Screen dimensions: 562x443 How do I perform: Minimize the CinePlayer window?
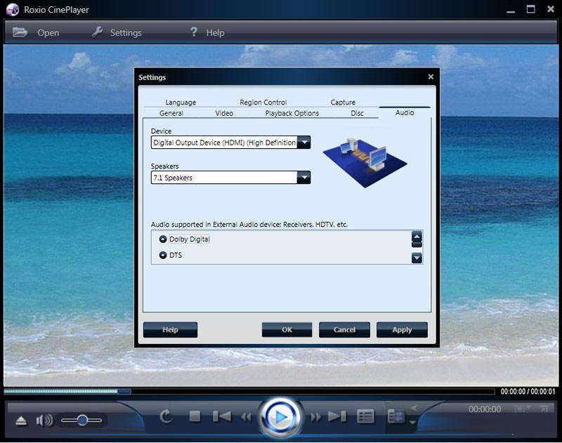click(511, 11)
